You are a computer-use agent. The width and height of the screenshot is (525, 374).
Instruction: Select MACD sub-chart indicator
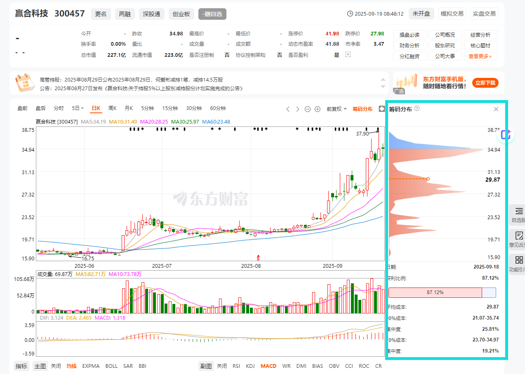(x=268, y=366)
